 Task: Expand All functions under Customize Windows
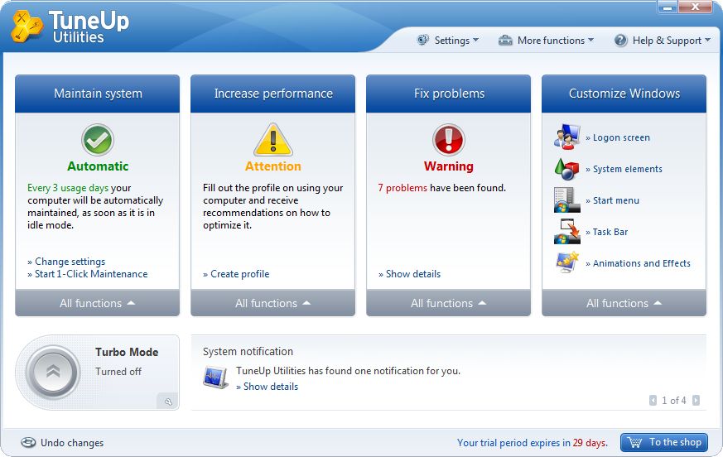tap(624, 303)
